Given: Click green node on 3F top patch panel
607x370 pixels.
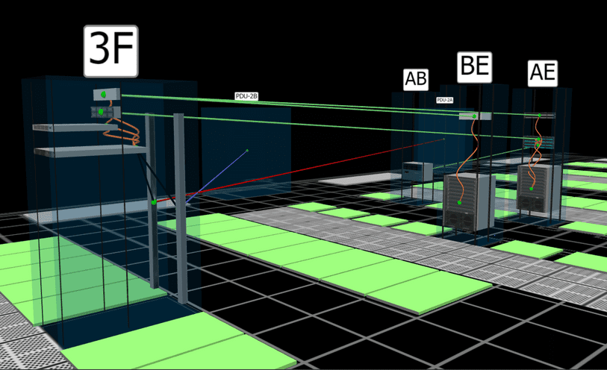Looking at the screenshot, I should tap(103, 94).
